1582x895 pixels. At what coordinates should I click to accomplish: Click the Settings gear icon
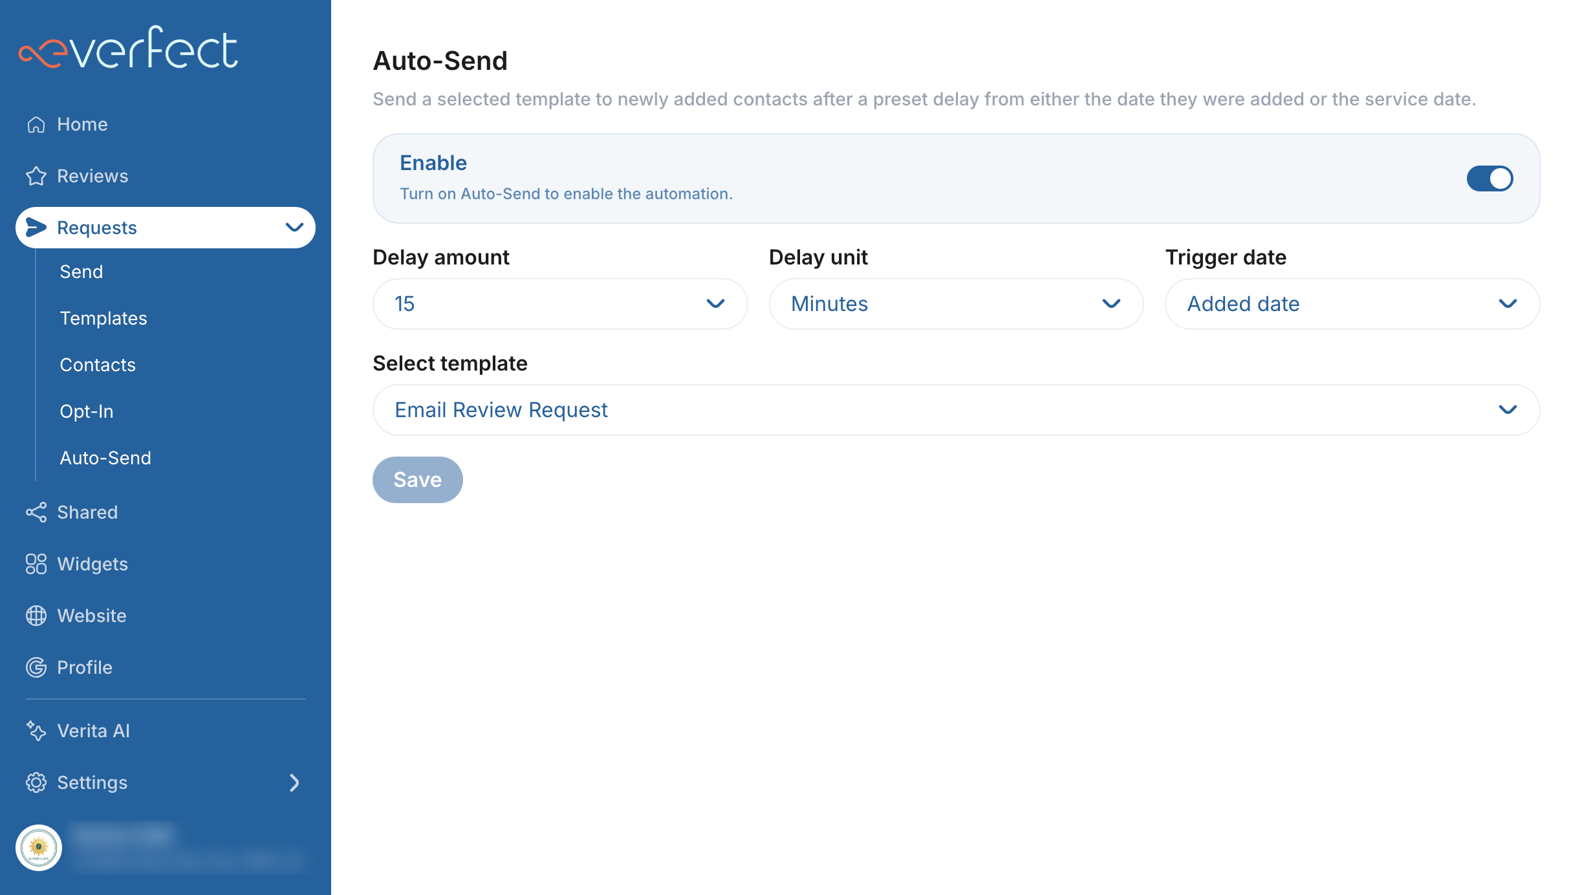click(36, 782)
